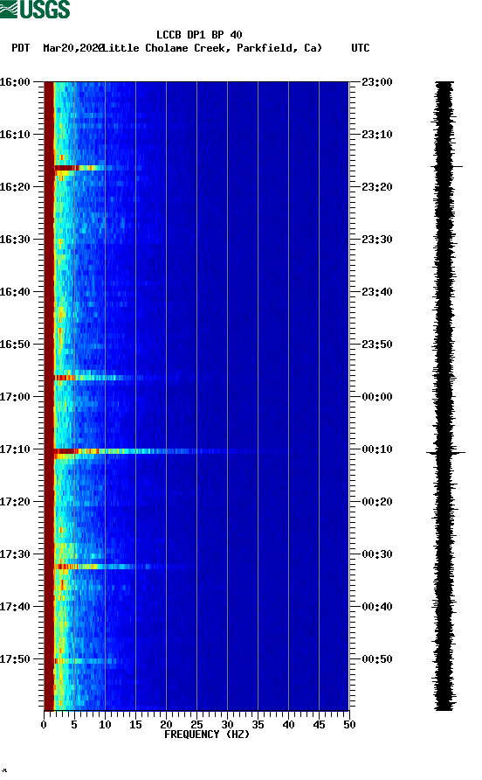Click the '5' frequency axis label

pos(74,725)
